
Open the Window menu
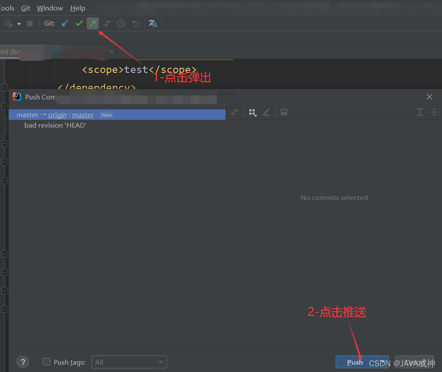click(49, 8)
